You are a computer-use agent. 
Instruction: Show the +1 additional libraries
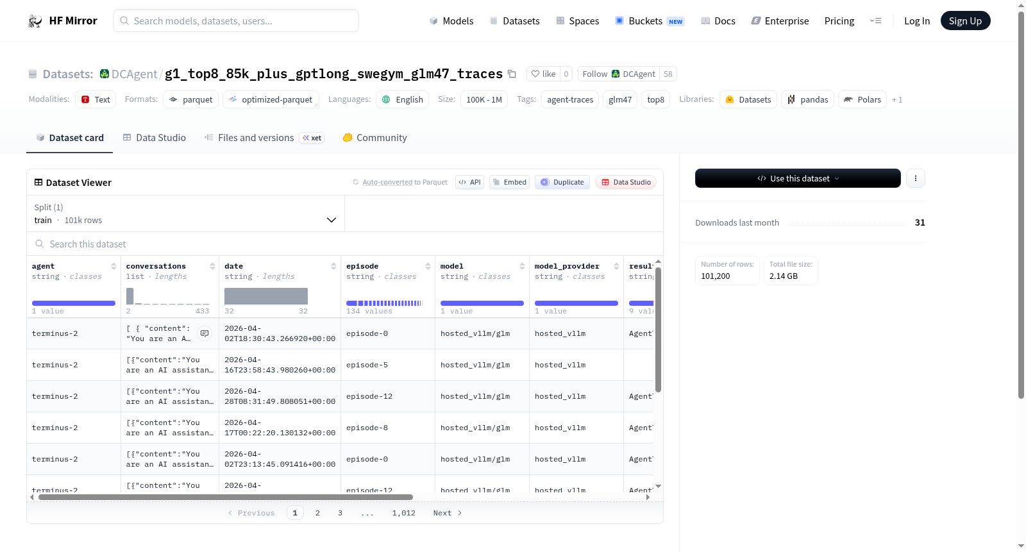[x=897, y=99]
